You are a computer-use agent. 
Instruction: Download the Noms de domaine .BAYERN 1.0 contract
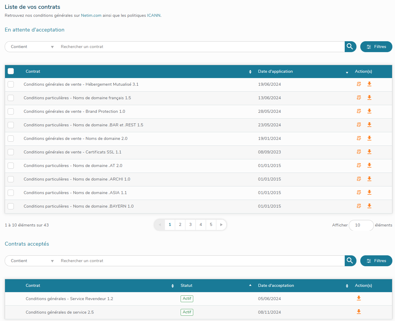tap(369, 206)
